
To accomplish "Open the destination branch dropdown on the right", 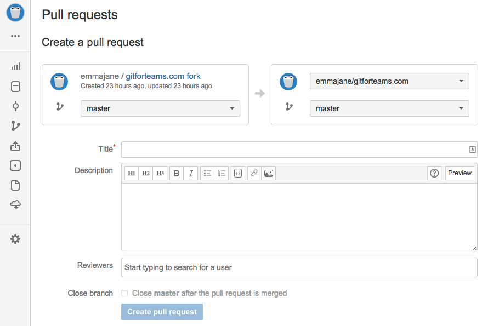I will tap(389, 108).
